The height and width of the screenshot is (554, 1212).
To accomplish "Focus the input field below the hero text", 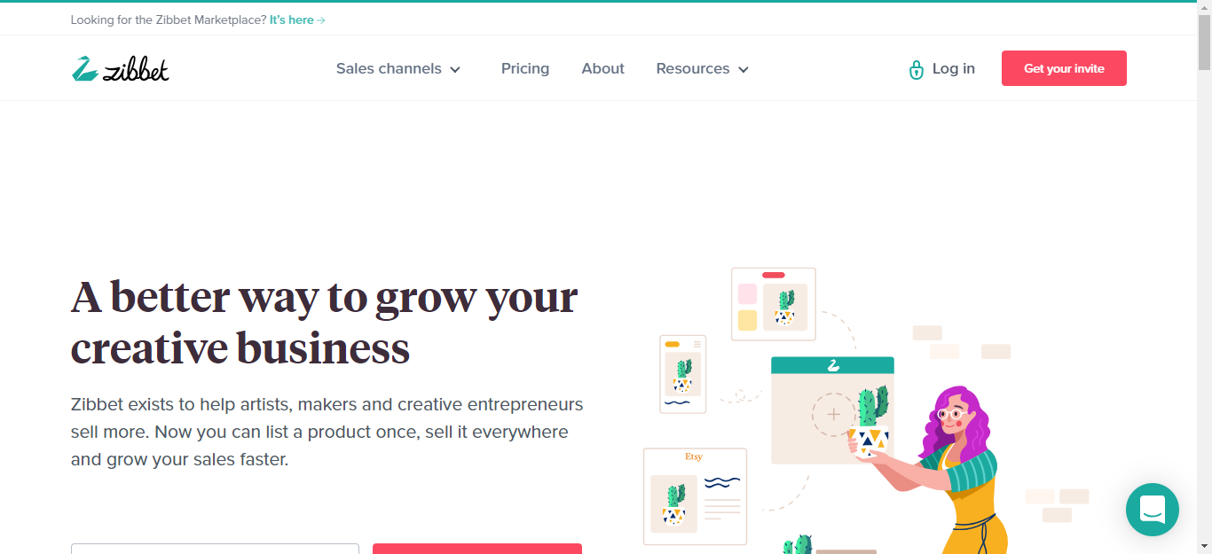I will click(x=215, y=549).
